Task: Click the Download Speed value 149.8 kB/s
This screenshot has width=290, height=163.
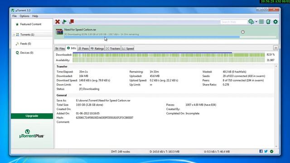Action: 95,81
